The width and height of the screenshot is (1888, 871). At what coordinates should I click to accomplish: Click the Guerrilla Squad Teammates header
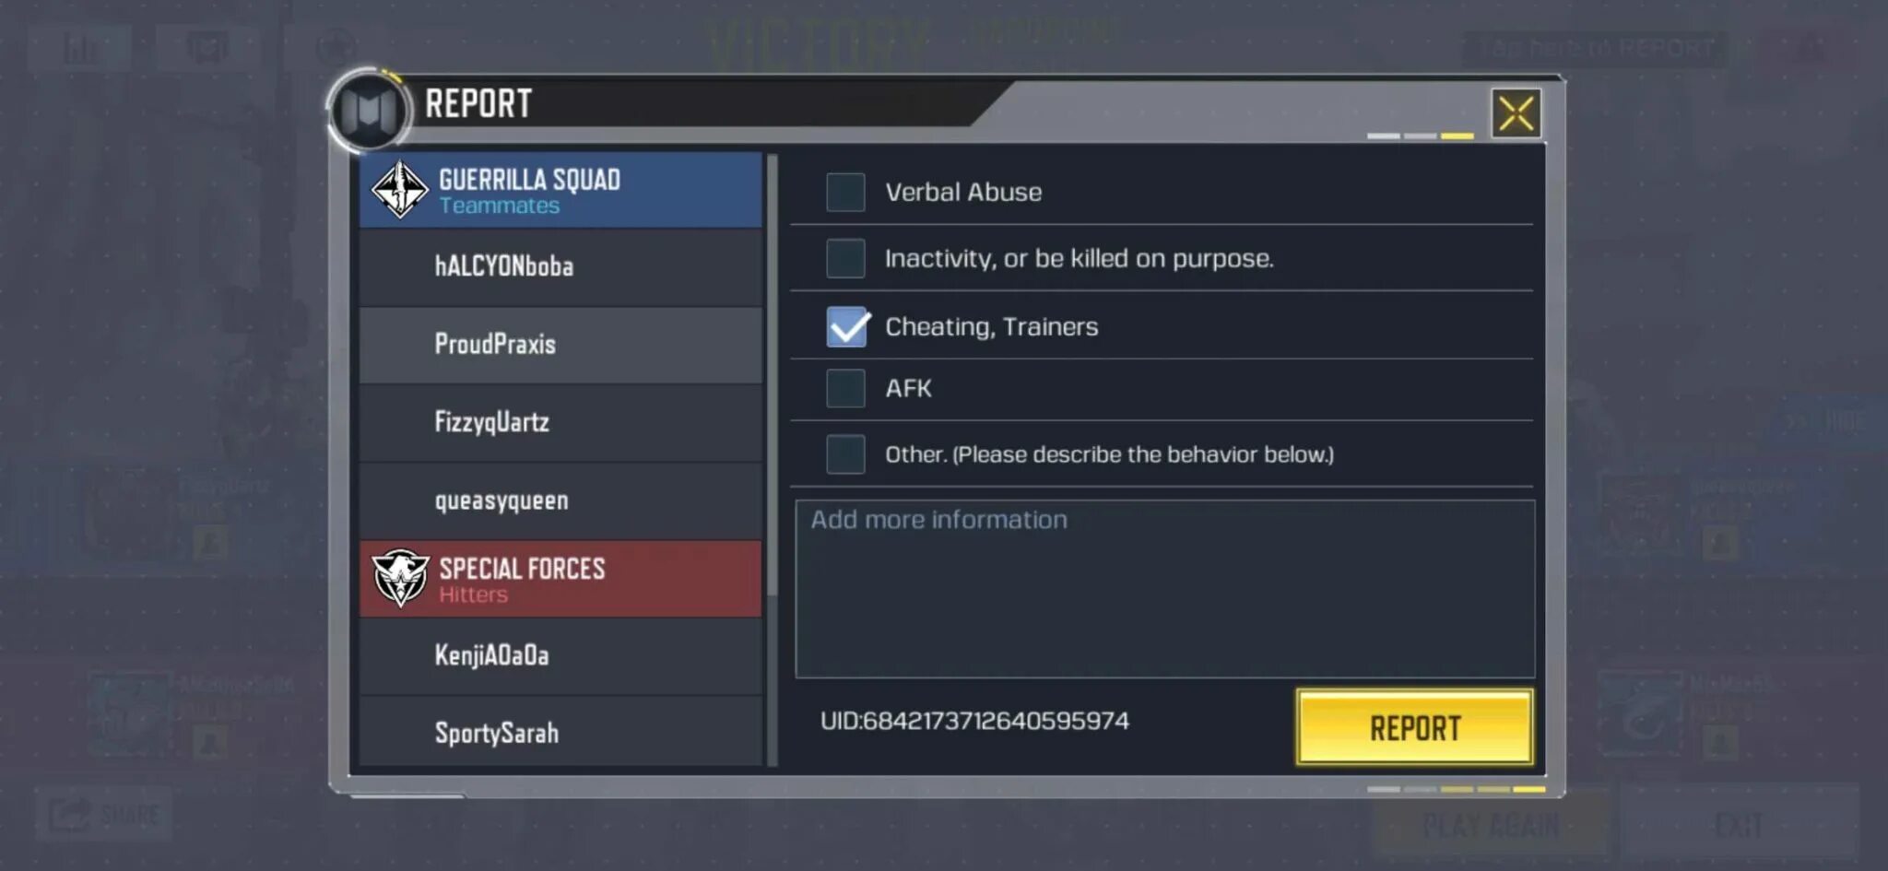tap(560, 190)
